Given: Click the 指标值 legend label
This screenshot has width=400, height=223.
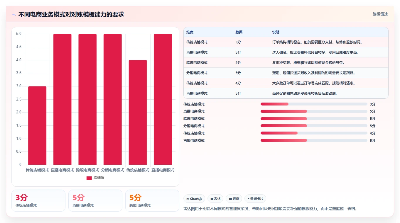Looking at the screenshot, I should 99,178.
